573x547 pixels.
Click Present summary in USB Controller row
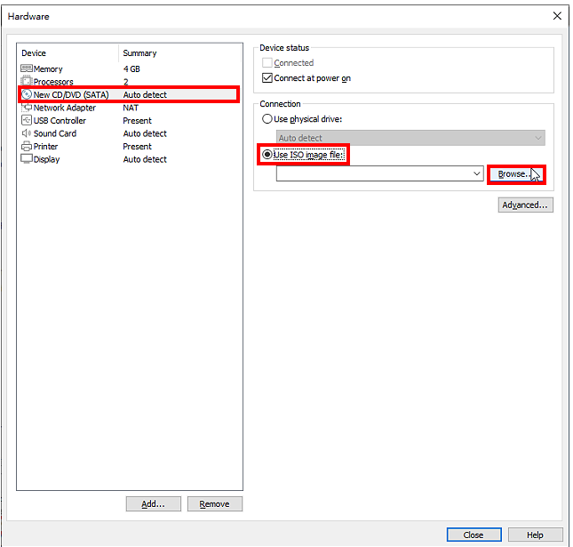coord(137,120)
